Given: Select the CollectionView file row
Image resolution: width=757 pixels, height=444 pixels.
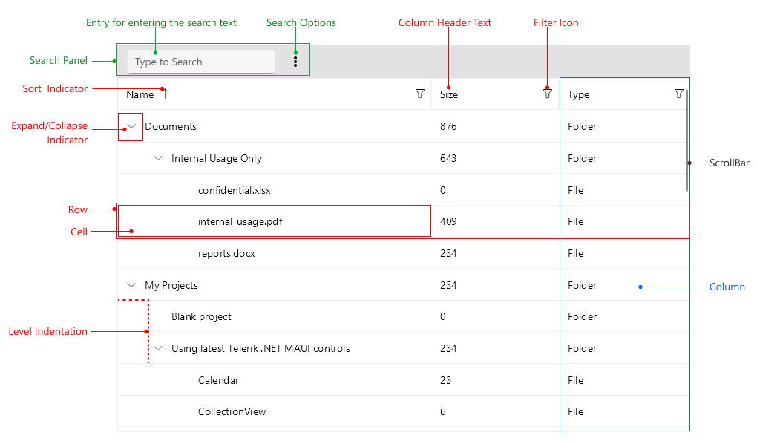Looking at the screenshot, I should pyautogui.click(x=232, y=411).
